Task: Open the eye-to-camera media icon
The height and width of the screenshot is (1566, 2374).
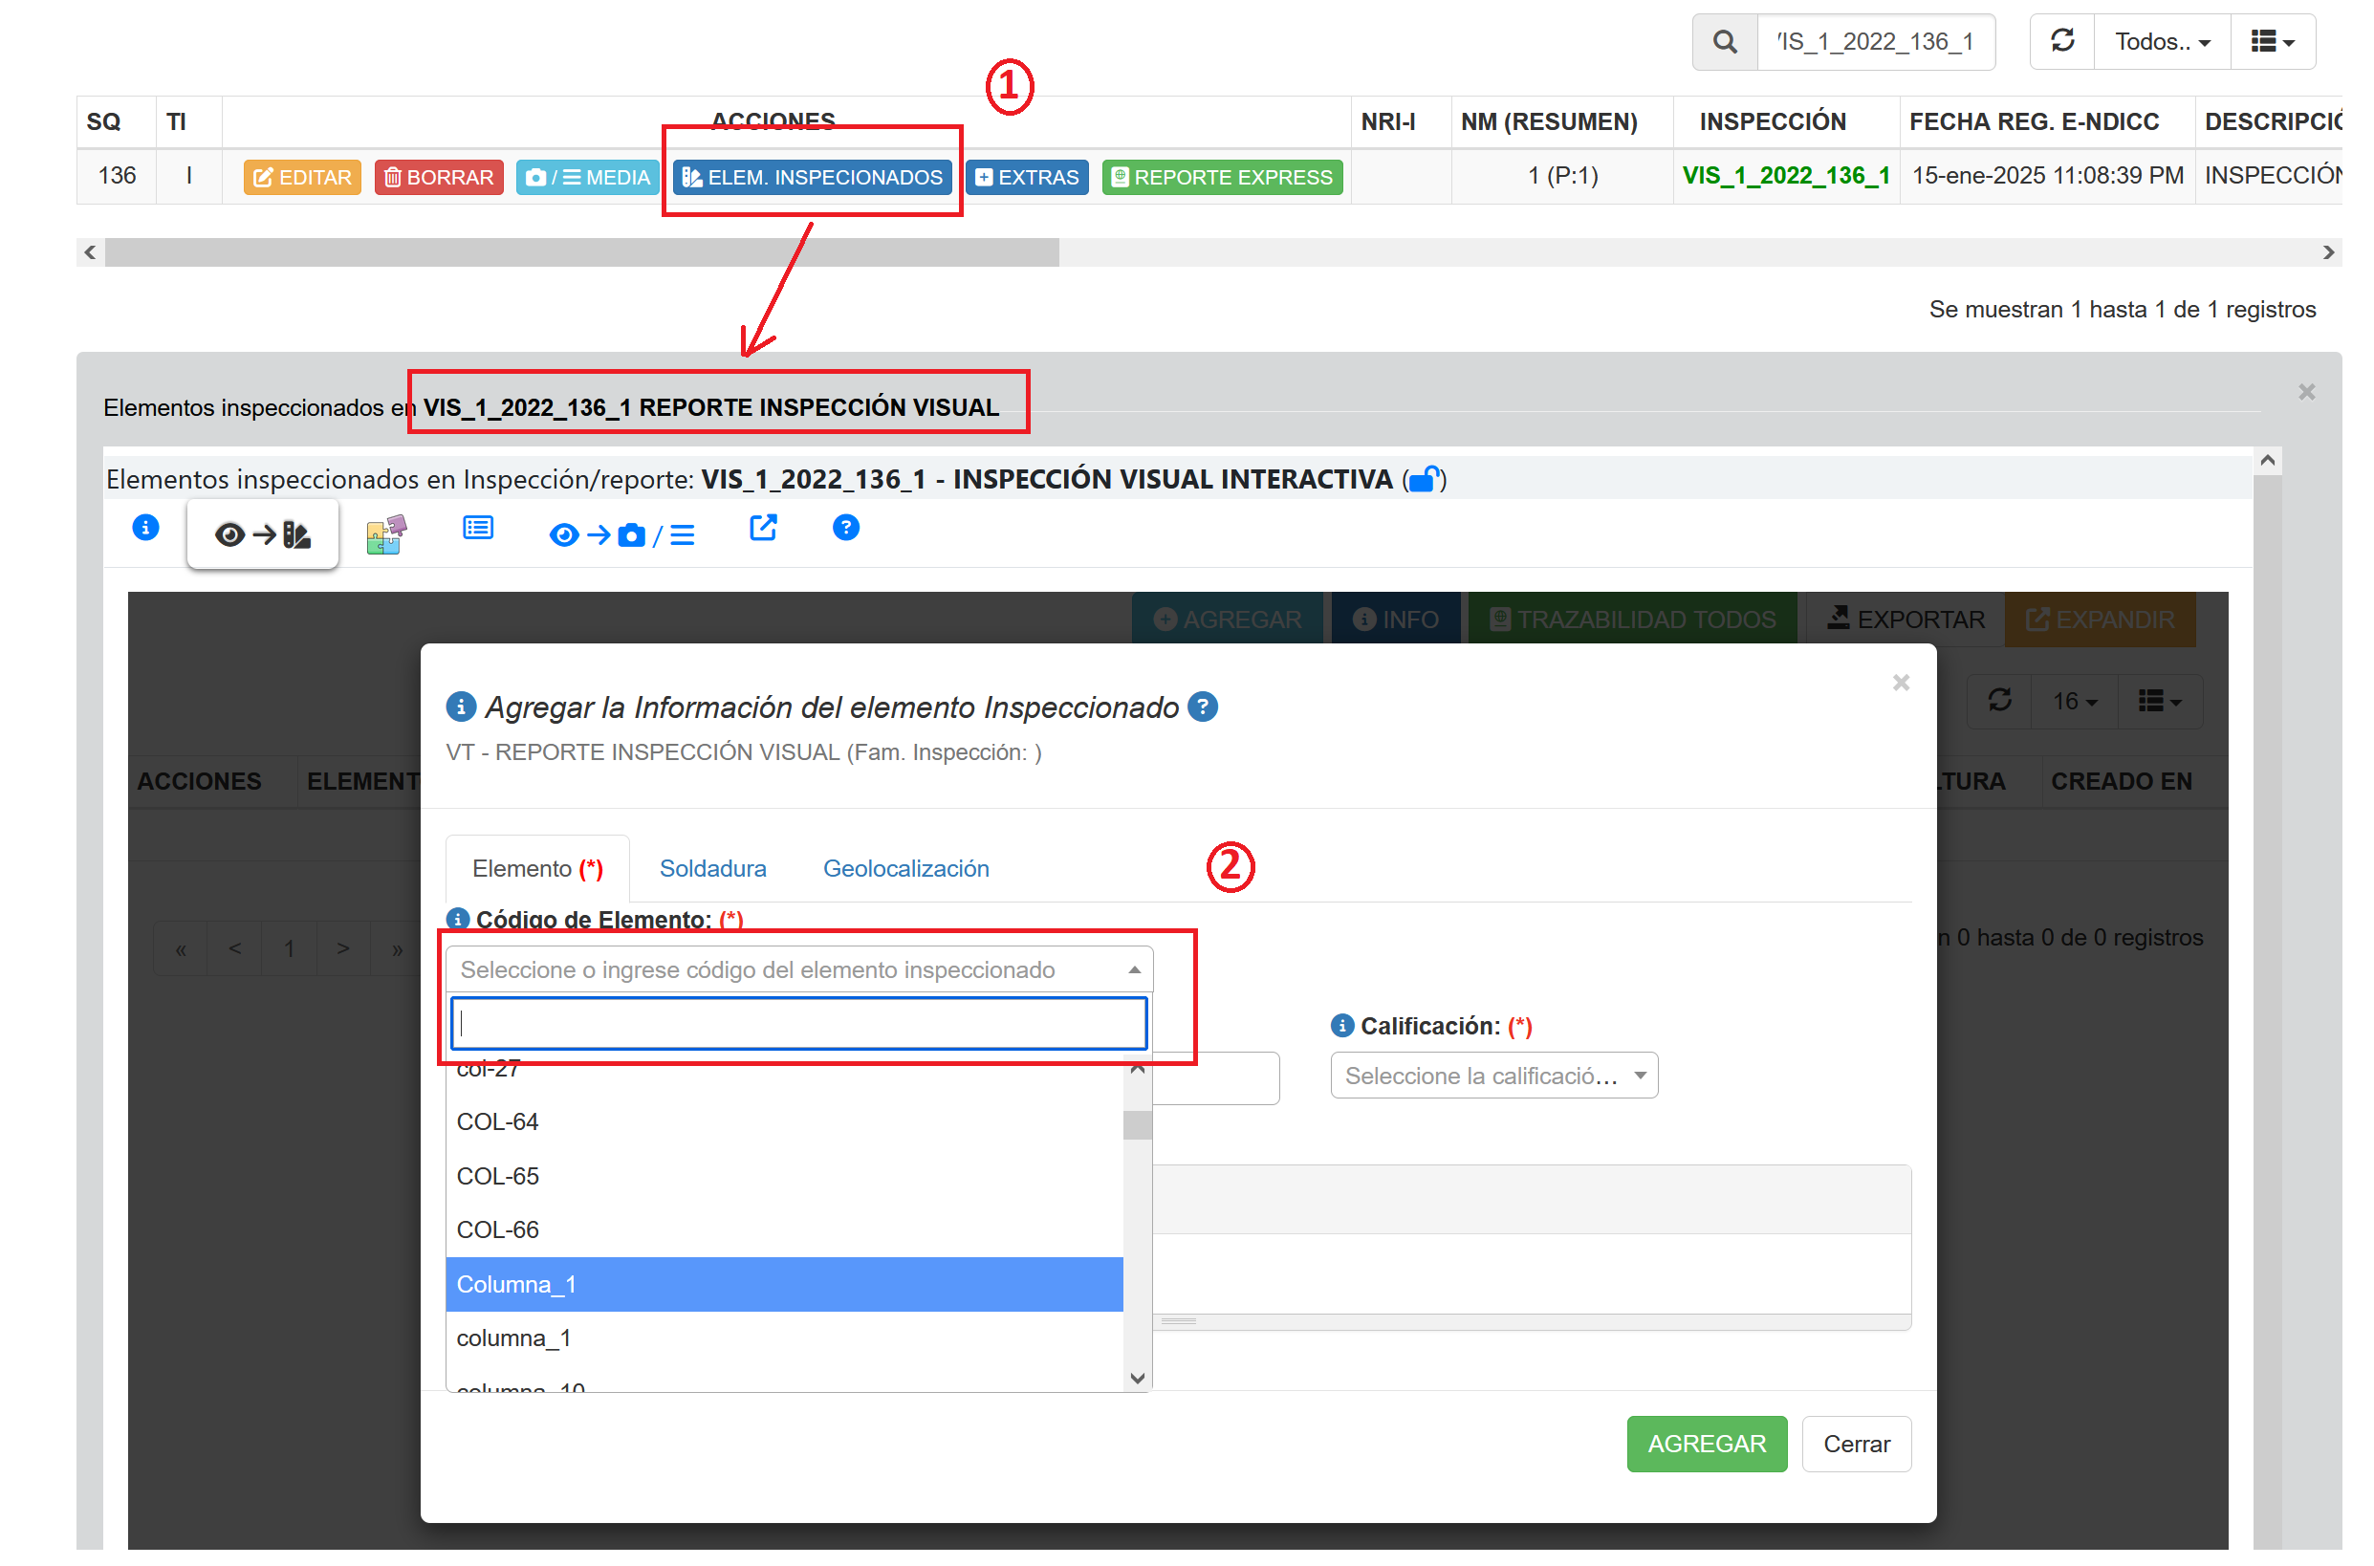Action: point(621,535)
